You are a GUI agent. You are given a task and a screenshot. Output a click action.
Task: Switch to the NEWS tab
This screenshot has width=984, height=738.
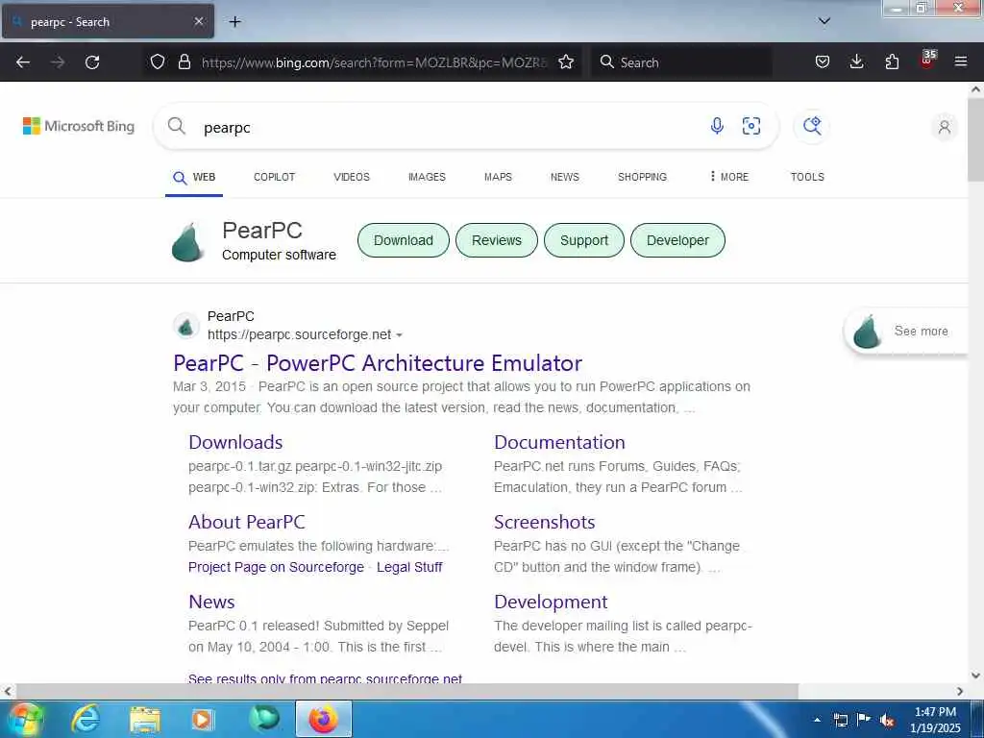tap(565, 177)
